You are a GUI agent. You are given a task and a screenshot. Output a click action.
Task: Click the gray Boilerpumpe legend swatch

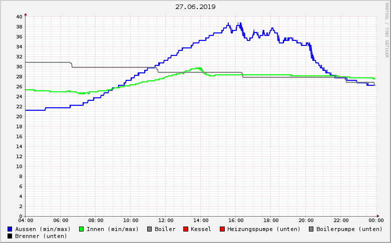coord(311,229)
